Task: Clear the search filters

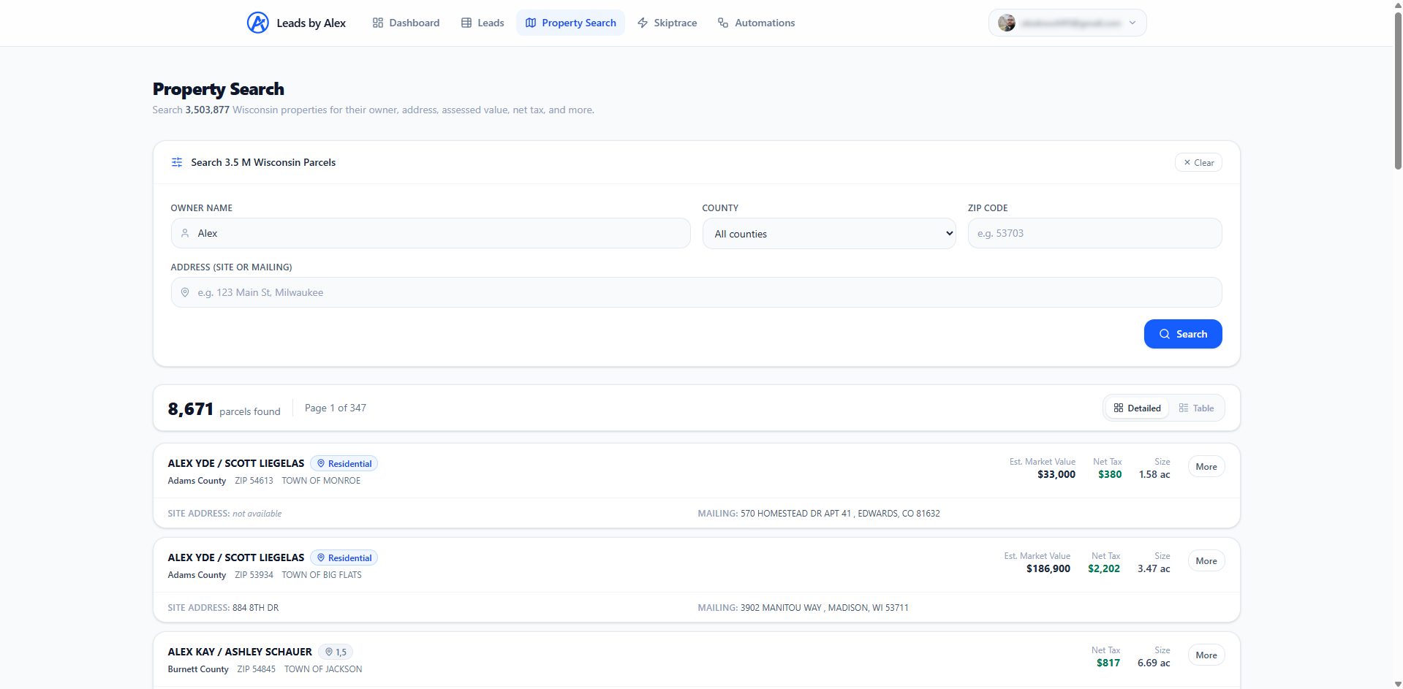Action: [1198, 162]
